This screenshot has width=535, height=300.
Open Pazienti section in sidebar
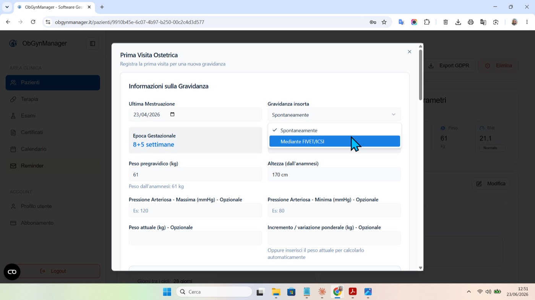53,83
